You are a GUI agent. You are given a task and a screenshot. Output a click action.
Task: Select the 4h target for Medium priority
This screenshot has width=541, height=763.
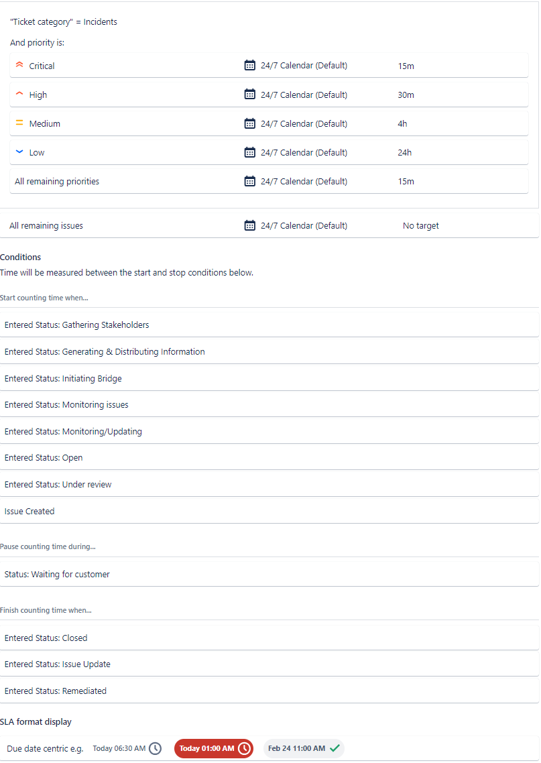(402, 123)
